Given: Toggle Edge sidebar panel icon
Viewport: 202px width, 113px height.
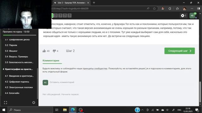Looking at the screenshot, I should tap(199, 8).
